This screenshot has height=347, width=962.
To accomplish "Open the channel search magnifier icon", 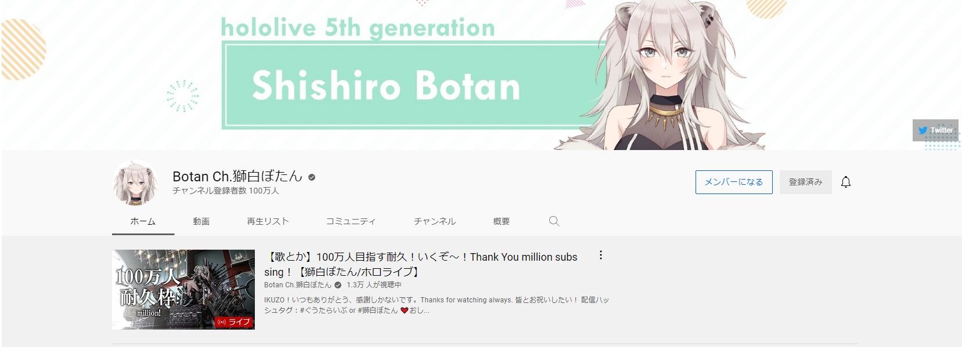I will pyautogui.click(x=554, y=221).
